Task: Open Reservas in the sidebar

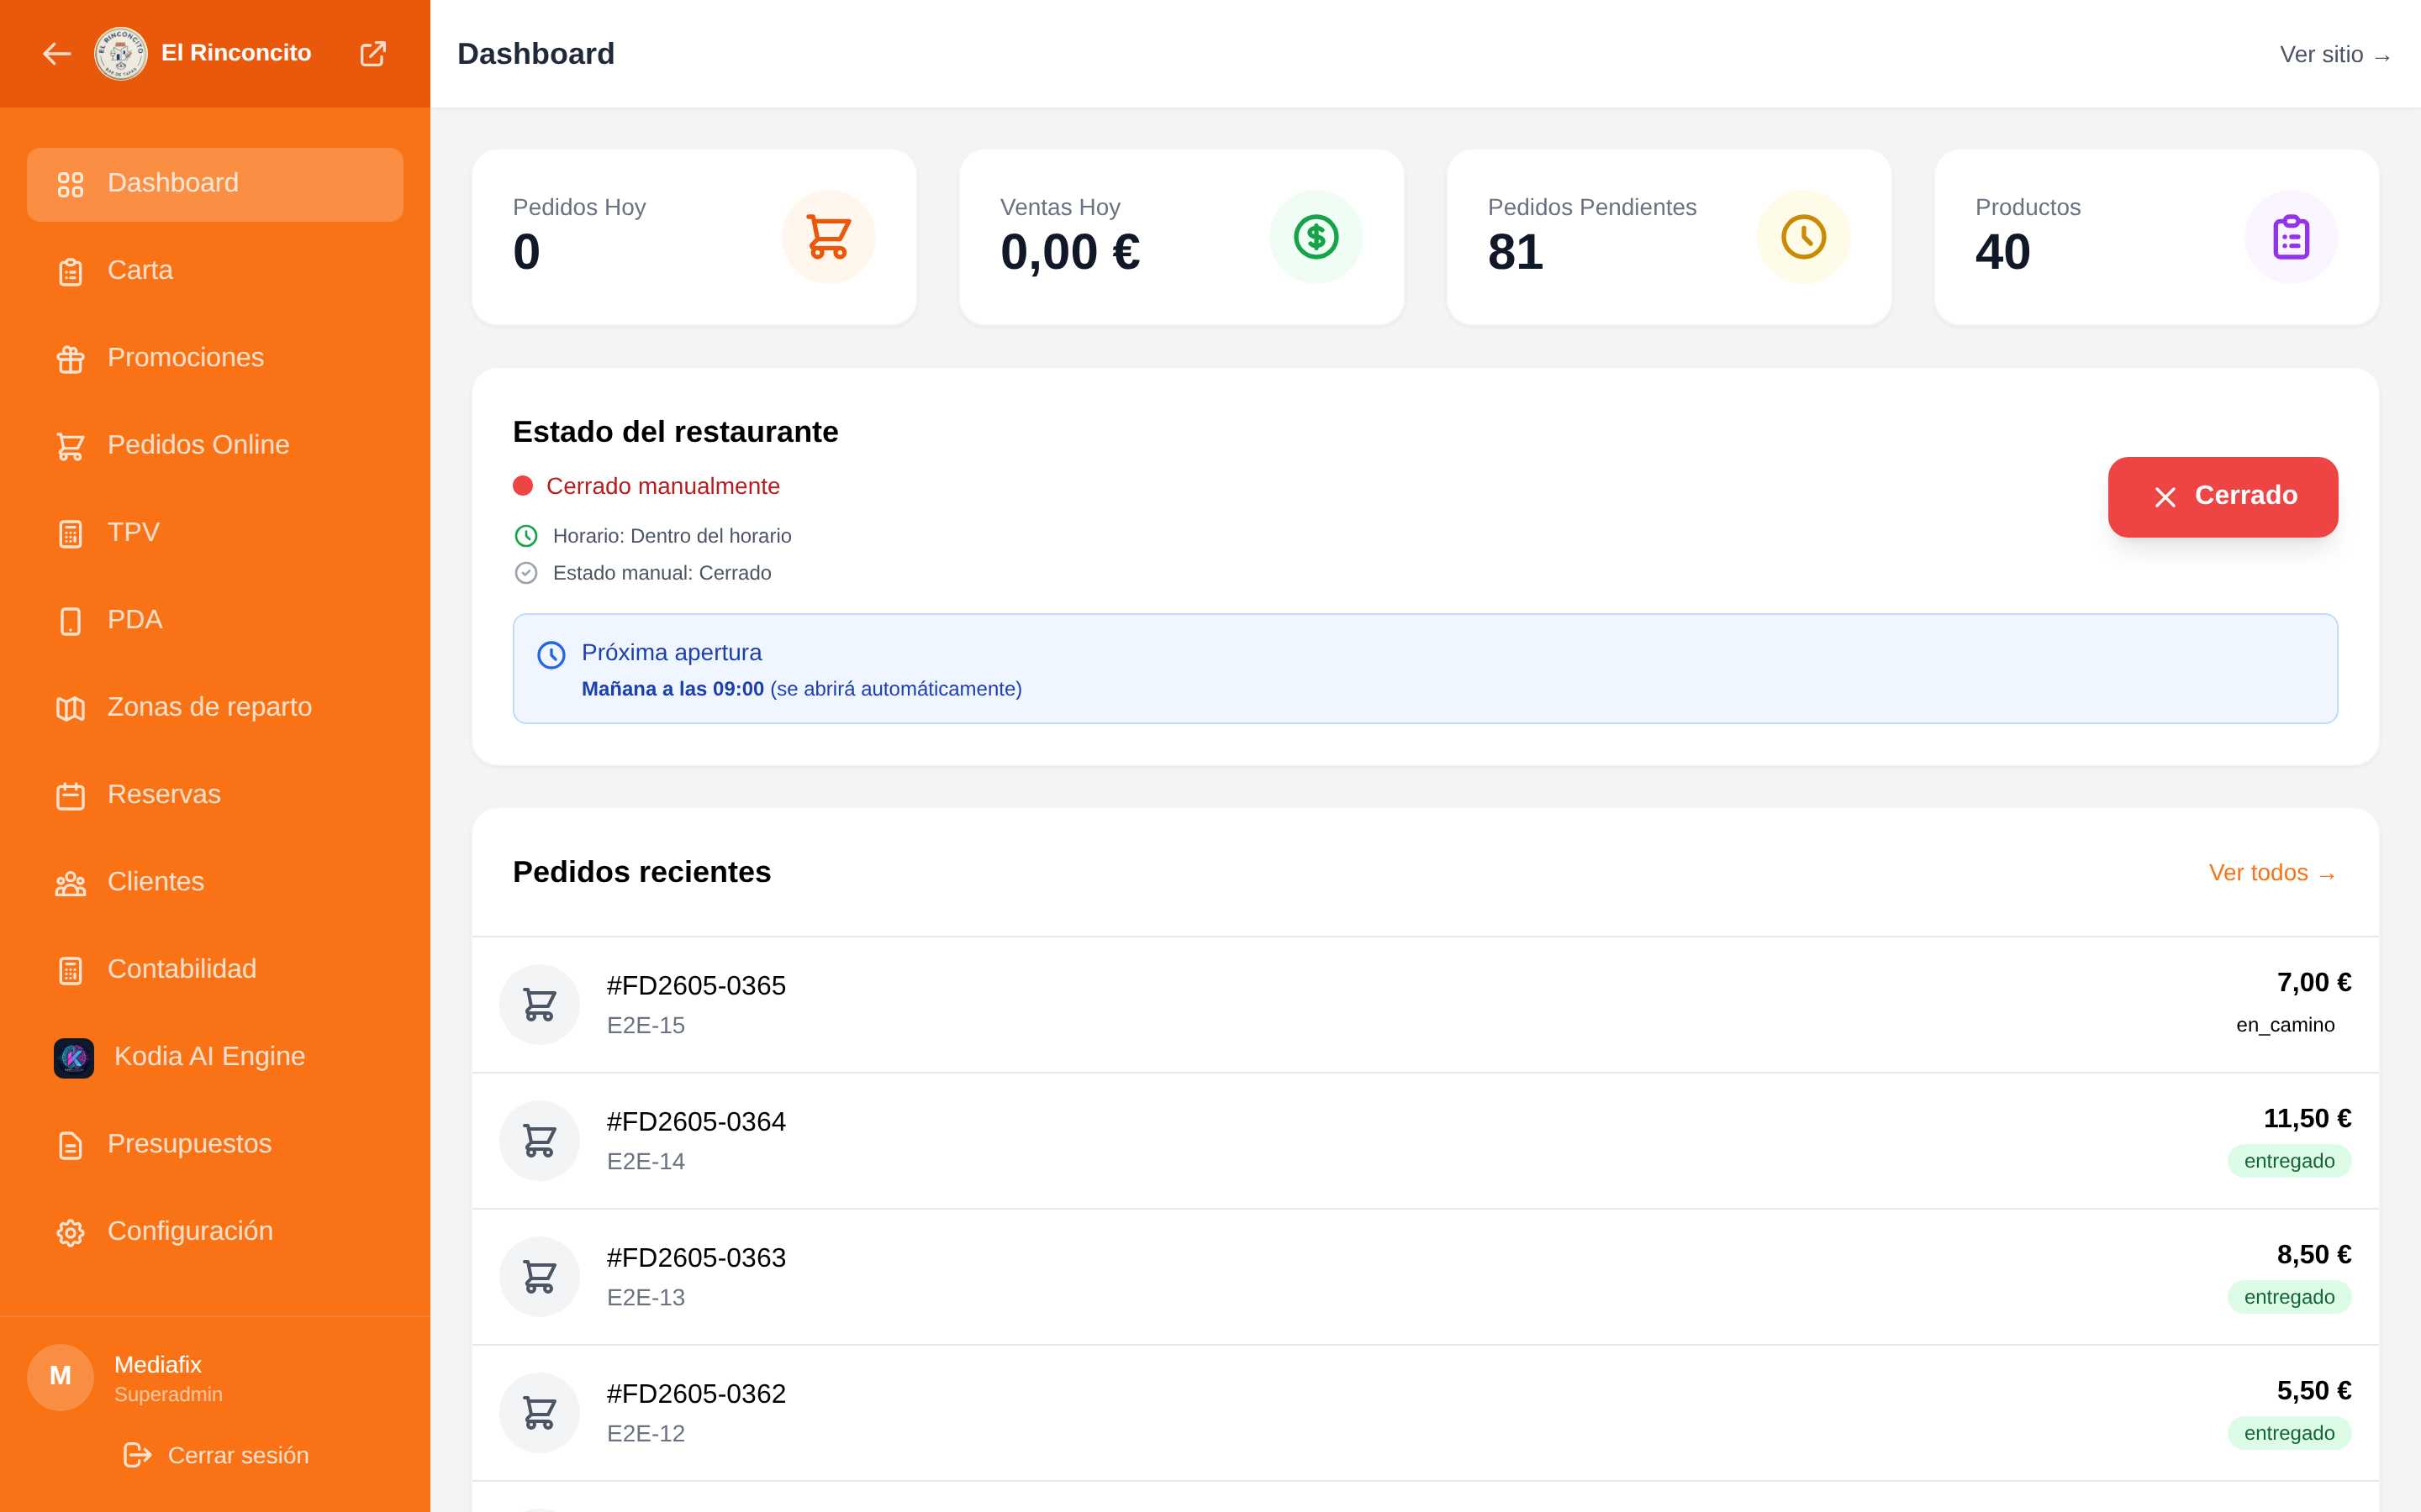Action: [x=215, y=795]
